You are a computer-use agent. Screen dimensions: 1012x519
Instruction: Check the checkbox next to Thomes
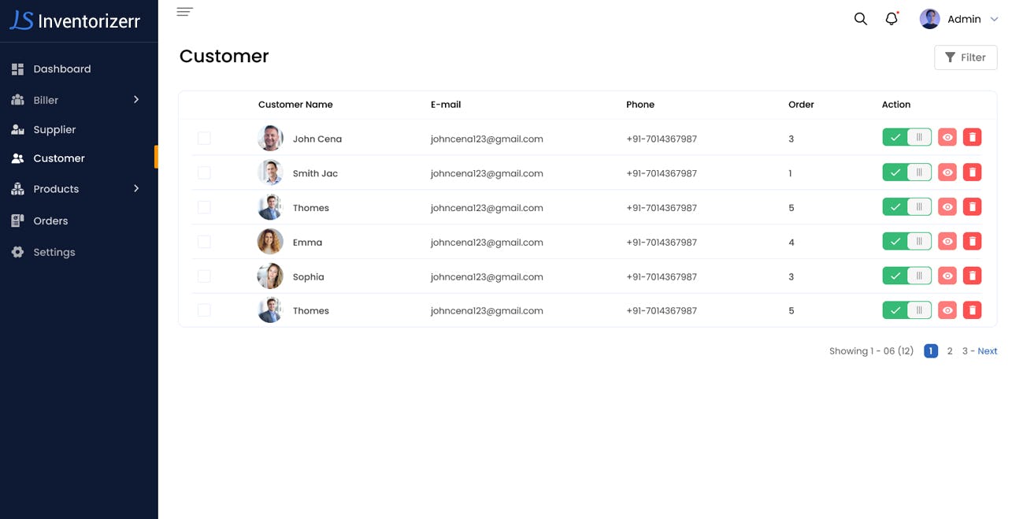tap(204, 207)
